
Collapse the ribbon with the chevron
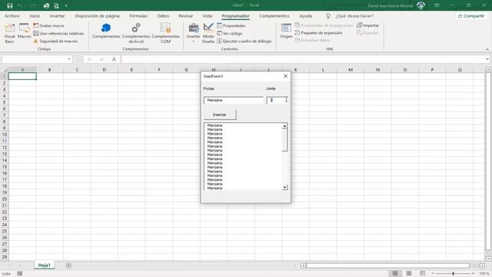point(487,49)
